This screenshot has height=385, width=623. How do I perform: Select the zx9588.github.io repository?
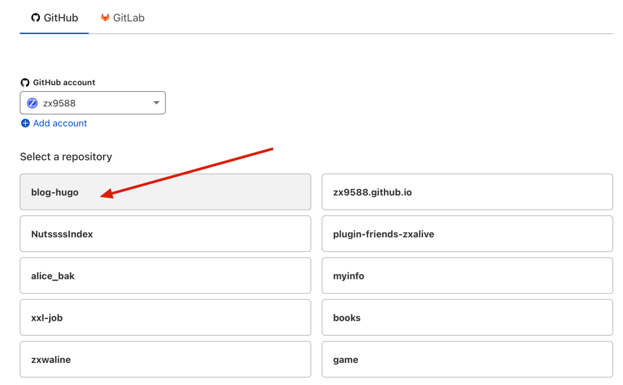point(467,192)
